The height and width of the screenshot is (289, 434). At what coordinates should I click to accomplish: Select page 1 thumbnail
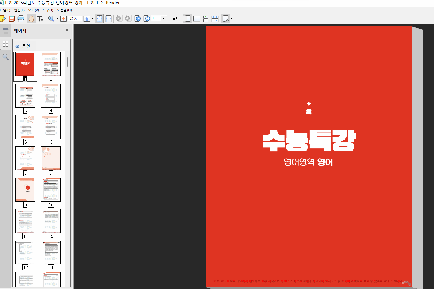[x=25, y=64]
